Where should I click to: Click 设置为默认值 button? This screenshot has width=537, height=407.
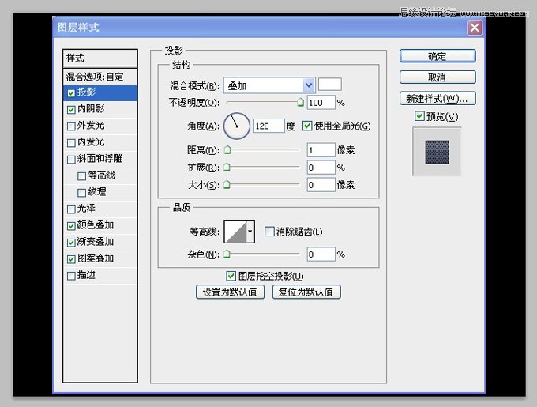click(x=230, y=292)
